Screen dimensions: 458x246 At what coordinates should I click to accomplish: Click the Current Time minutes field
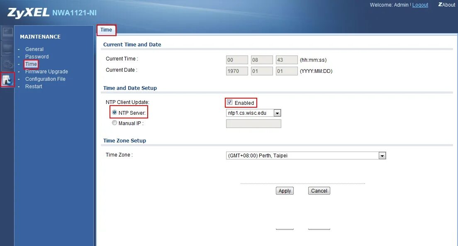[262, 60]
